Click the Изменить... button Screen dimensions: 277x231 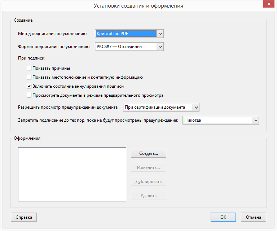[149, 167]
